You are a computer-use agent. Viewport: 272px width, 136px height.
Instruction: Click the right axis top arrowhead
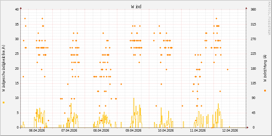point(246,7)
